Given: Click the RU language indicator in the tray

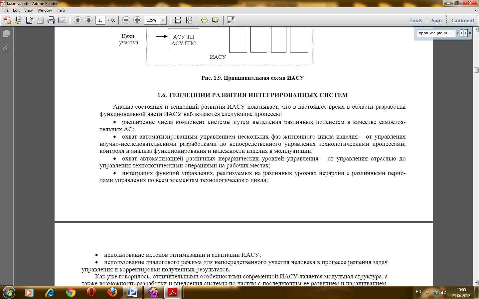Looking at the screenshot, I should 418,292.
